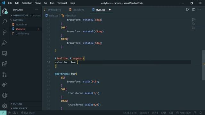The width and height of the screenshot is (205, 115).
Task: Open the Run and Debug view
Action: (x=4, y=42)
